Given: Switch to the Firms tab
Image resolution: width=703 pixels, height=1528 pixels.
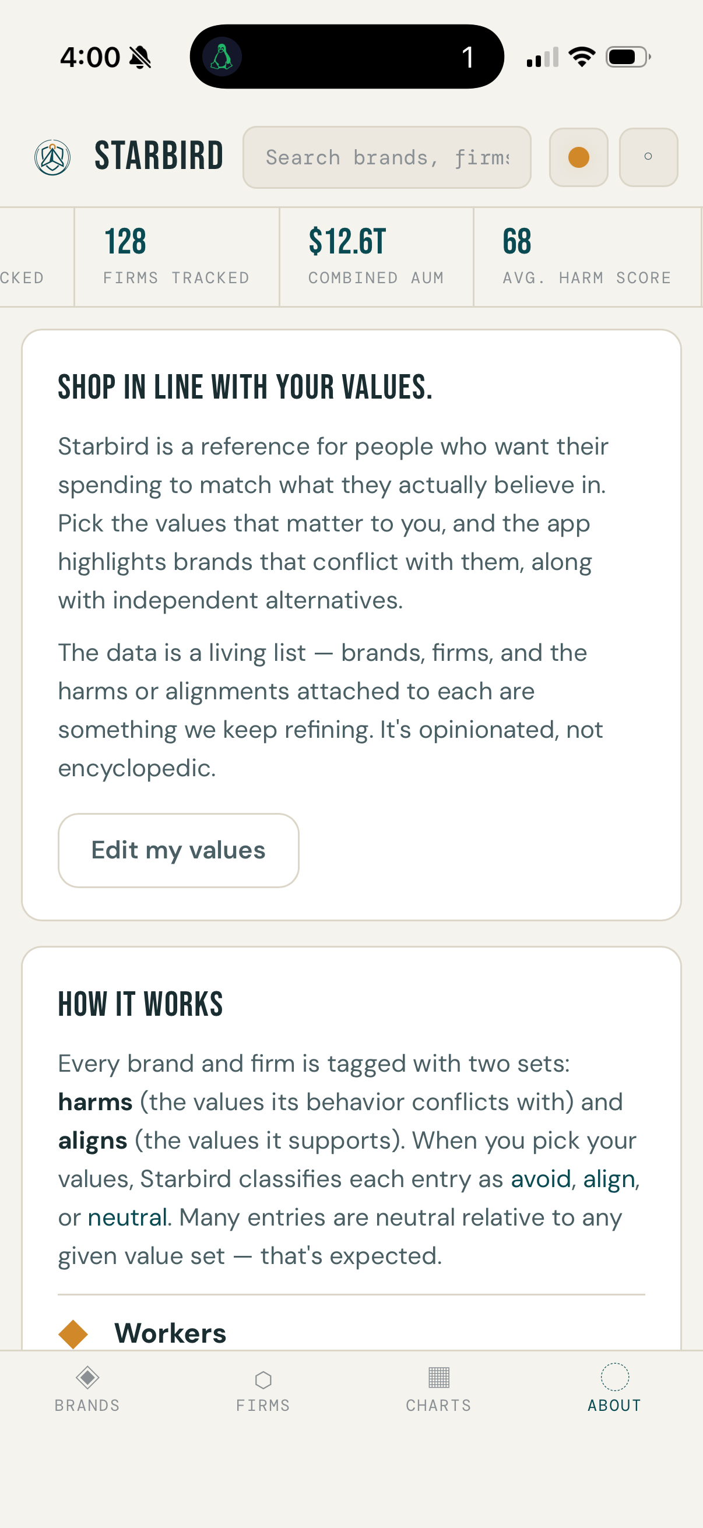Looking at the screenshot, I should pyautogui.click(x=263, y=1389).
